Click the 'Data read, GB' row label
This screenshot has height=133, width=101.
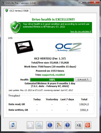point(17,104)
